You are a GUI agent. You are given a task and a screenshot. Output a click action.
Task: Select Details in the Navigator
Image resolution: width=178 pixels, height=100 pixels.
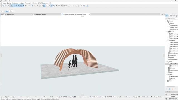171,57
